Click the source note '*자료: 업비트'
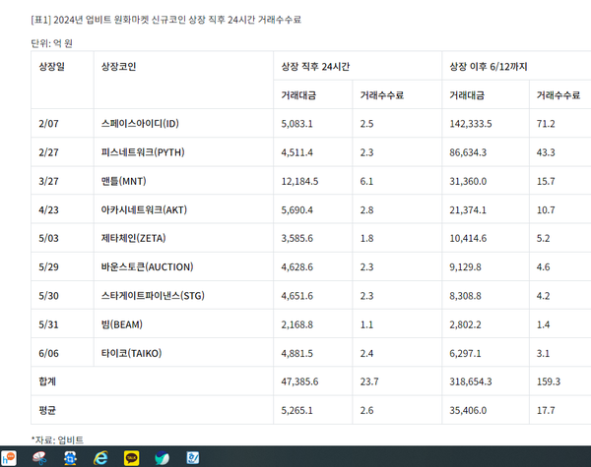591x467 pixels. click(57, 439)
